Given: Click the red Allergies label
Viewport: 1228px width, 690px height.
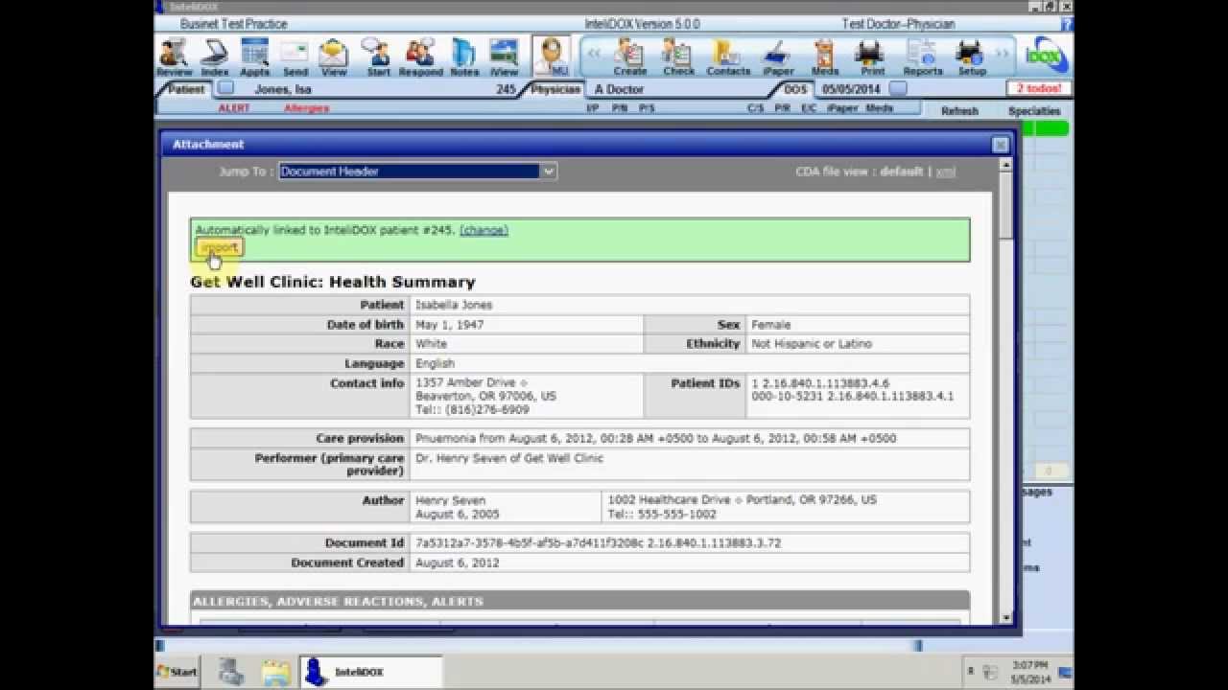Looking at the screenshot, I should pos(306,108).
